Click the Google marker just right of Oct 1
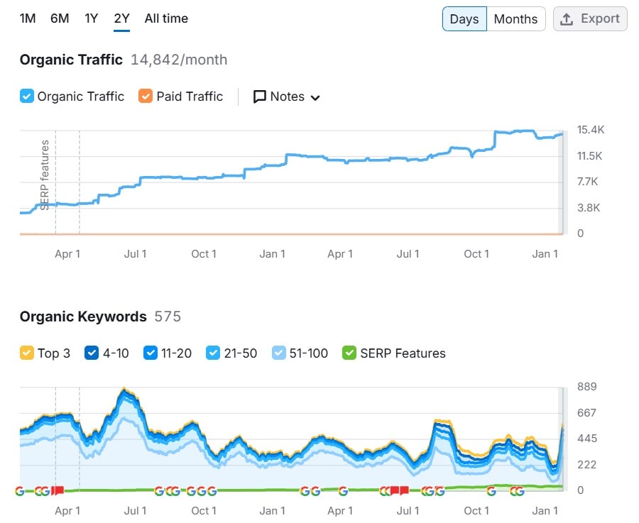The image size is (639, 523). coord(212,490)
